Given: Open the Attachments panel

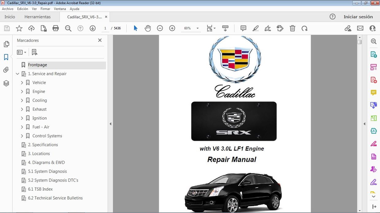Looking at the screenshot, I should [6, 69].
